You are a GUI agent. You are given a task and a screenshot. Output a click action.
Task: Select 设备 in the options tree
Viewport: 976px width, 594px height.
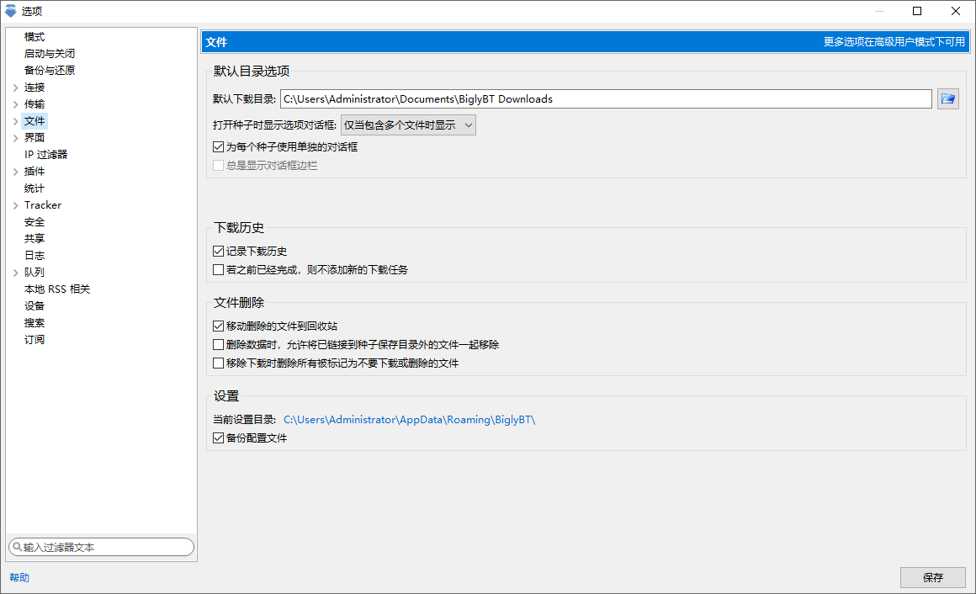34,305
